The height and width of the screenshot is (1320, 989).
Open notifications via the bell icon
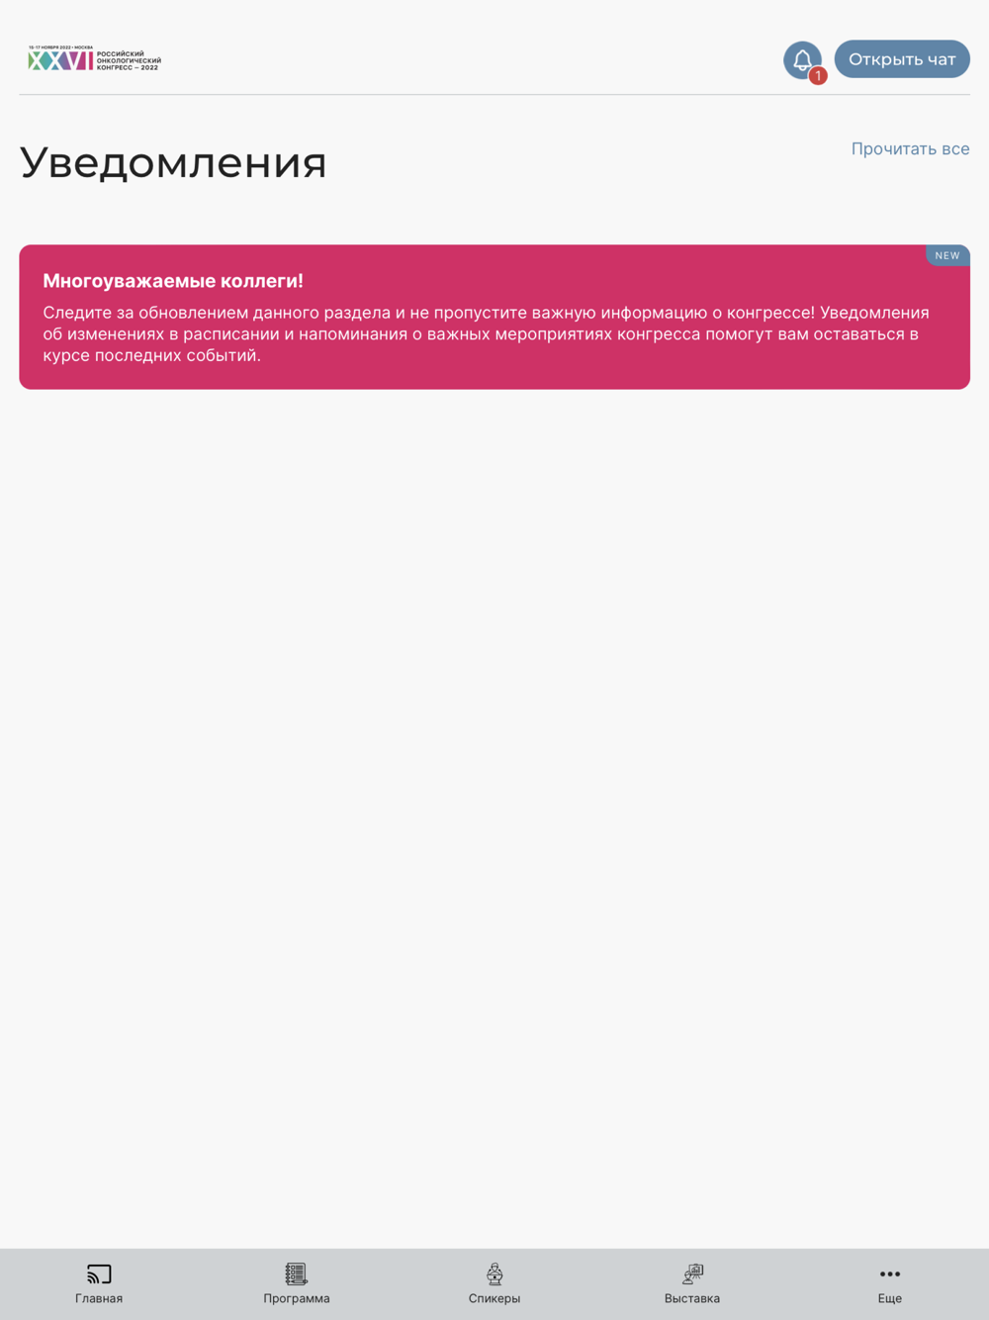pyautogui.click(x=802, y=59)
